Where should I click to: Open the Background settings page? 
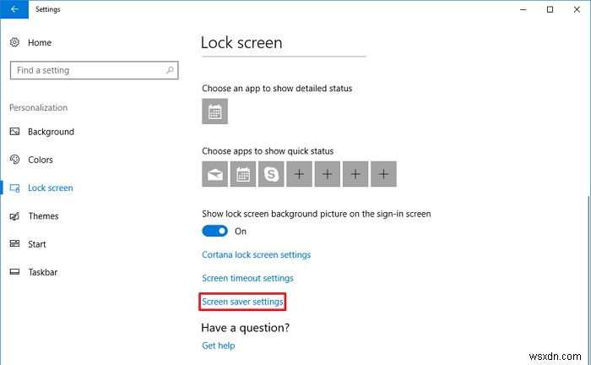51,132
